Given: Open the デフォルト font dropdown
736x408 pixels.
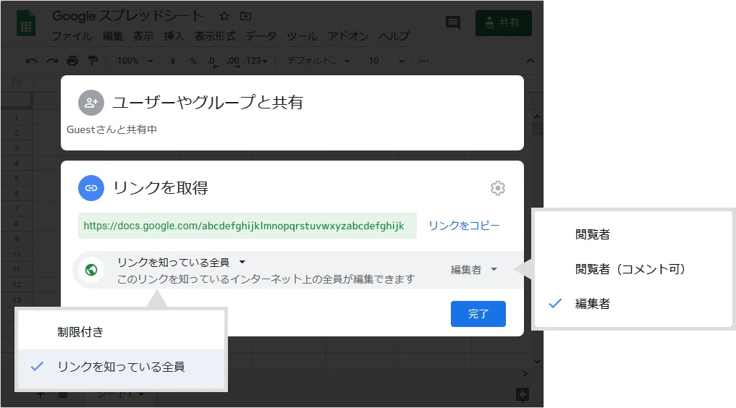Looking at the screenshot, I should (318, 61).
